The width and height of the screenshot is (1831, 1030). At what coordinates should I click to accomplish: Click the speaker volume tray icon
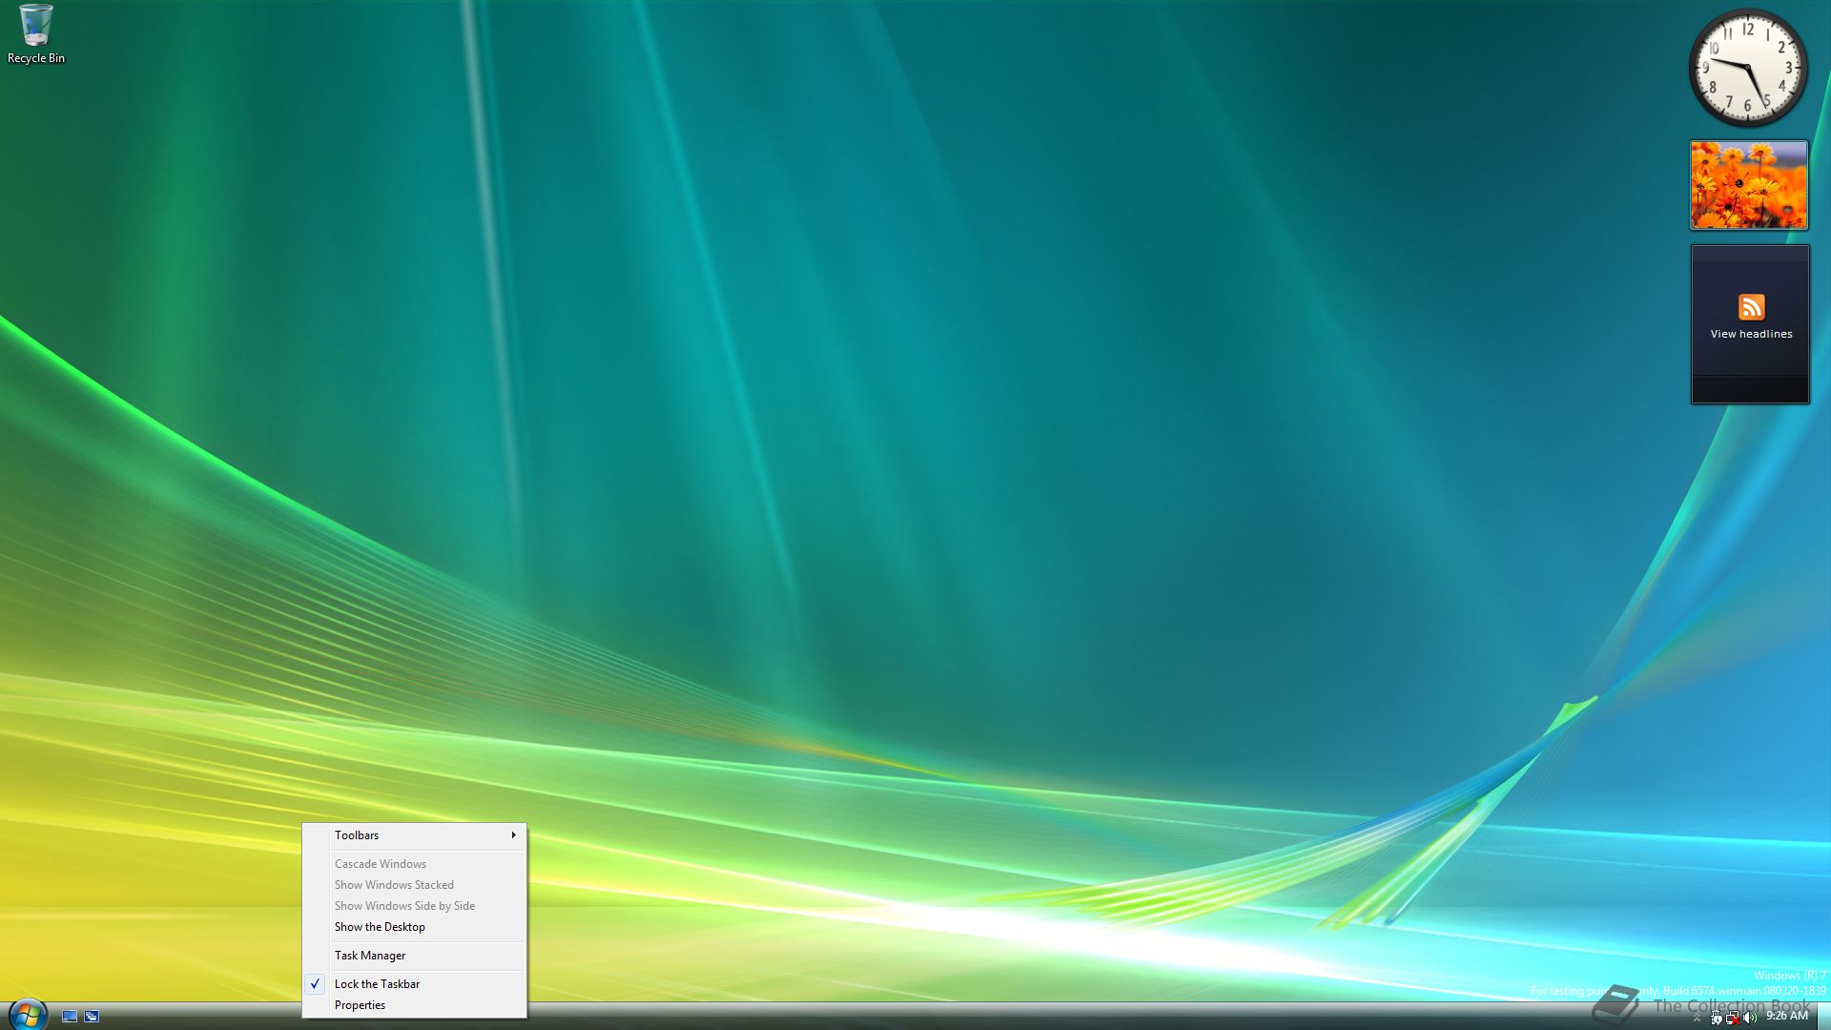point(1750,1018)
